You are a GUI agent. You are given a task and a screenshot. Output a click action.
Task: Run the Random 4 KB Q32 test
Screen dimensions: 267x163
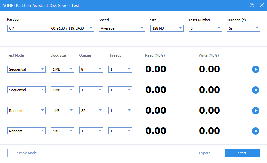pyautogui.click(x=256, y=111)
